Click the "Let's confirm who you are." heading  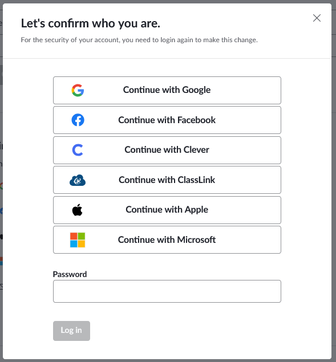coord(91,23)
